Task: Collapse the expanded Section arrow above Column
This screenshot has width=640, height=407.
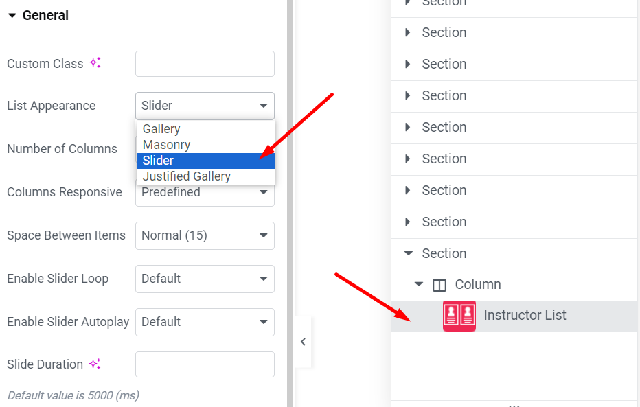Action: coord(408,253)
